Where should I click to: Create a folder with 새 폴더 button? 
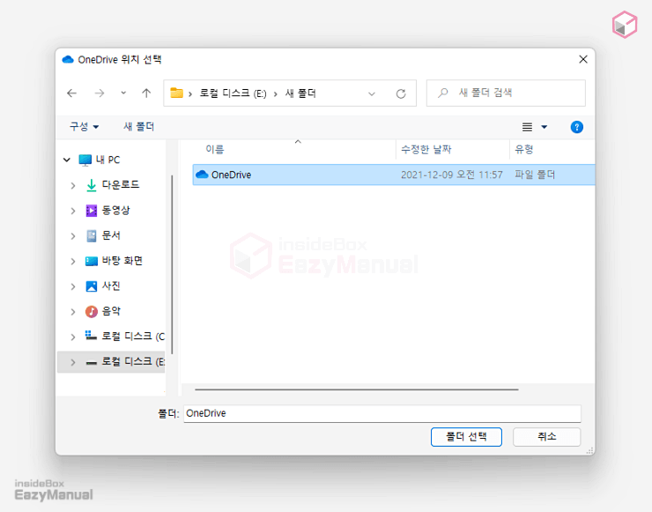139,126
